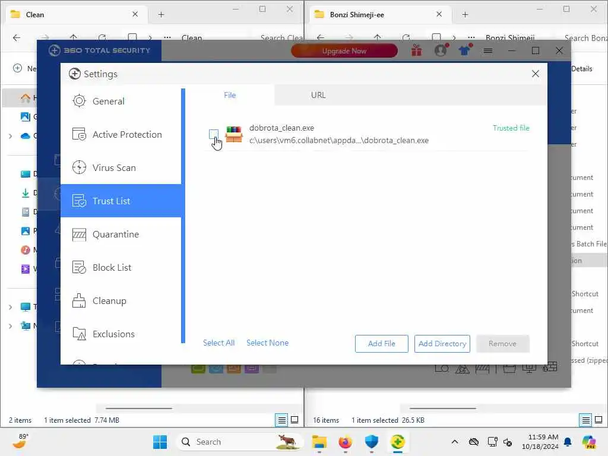The image size is (608, 456).
Task: Click the Virus Scan lightning icon
Action: coord(79,167)
